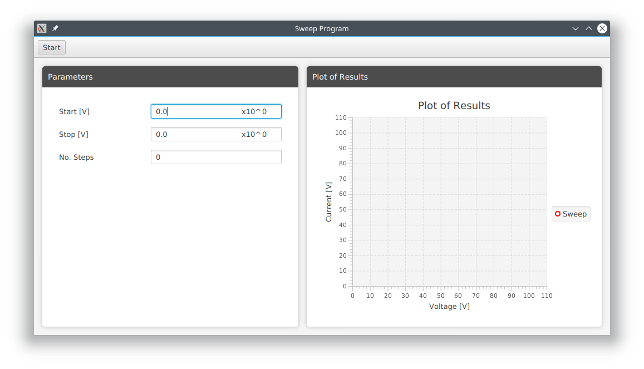Viewport: 644px width, 369px height.
Task: Click the Voltage [V] axis label
Action: pos(449,306)
